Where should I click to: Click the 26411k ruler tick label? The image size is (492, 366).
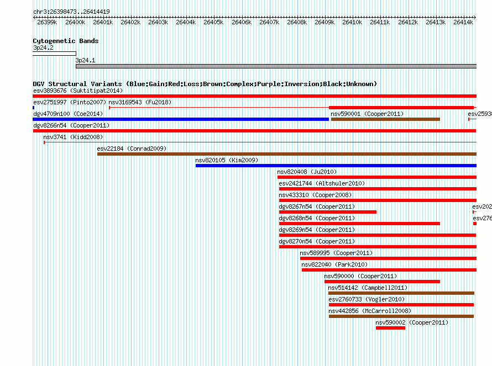tap(380, 22)
